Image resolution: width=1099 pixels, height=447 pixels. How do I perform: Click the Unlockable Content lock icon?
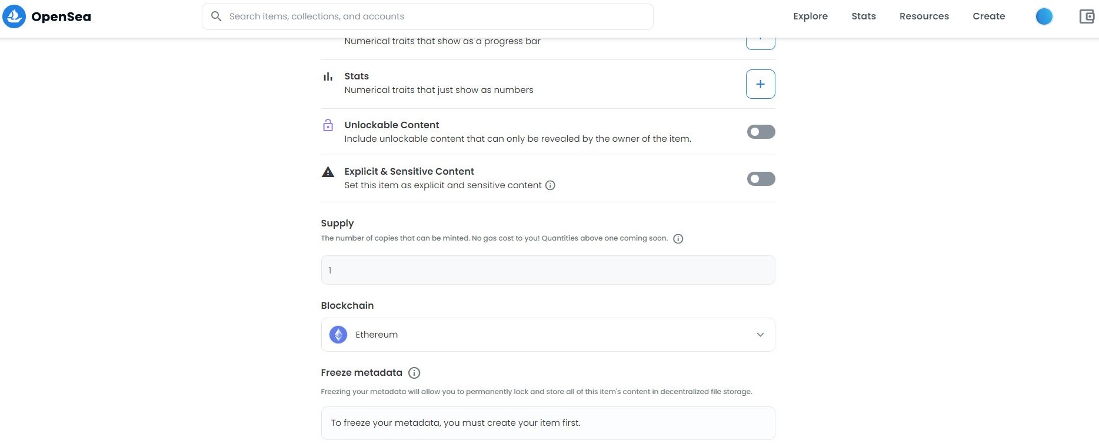[x=328, y=125]
